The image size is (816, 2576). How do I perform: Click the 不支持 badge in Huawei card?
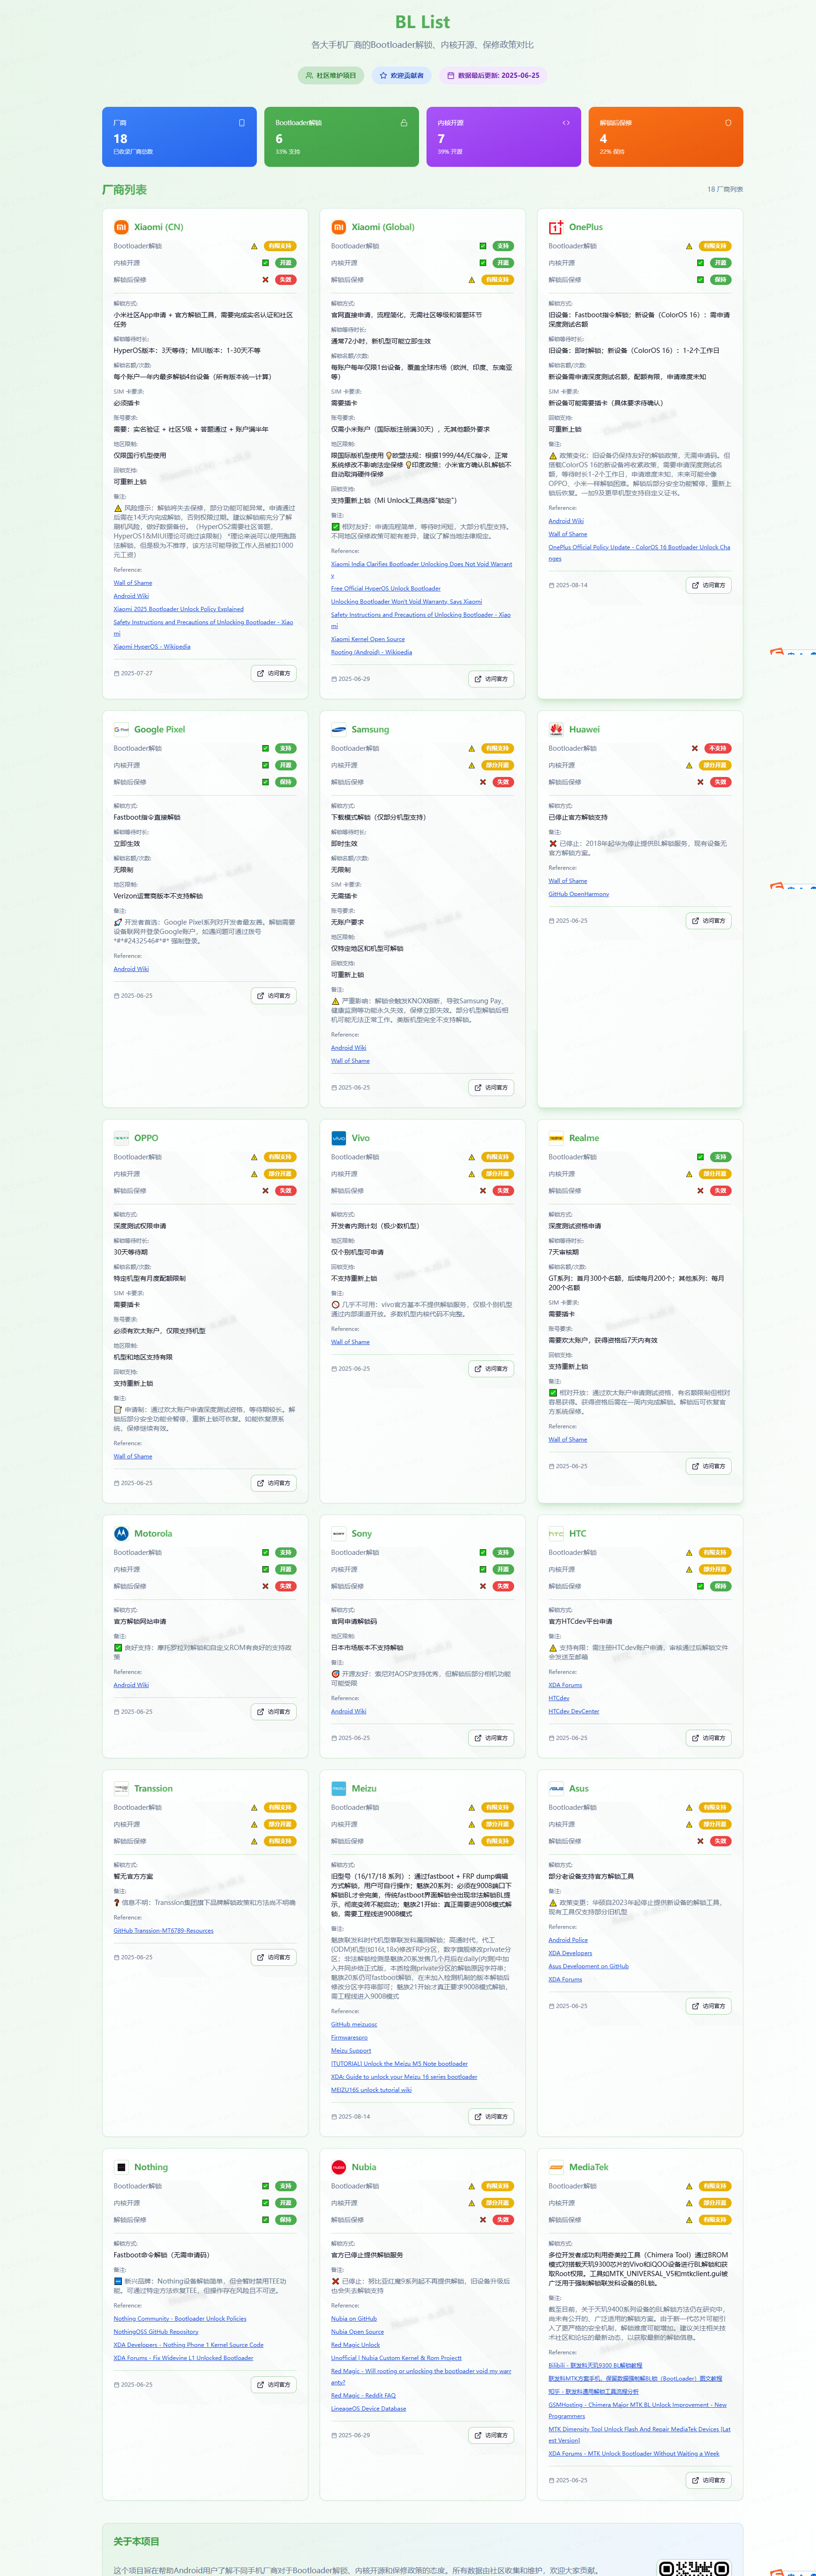click(718, 748)
